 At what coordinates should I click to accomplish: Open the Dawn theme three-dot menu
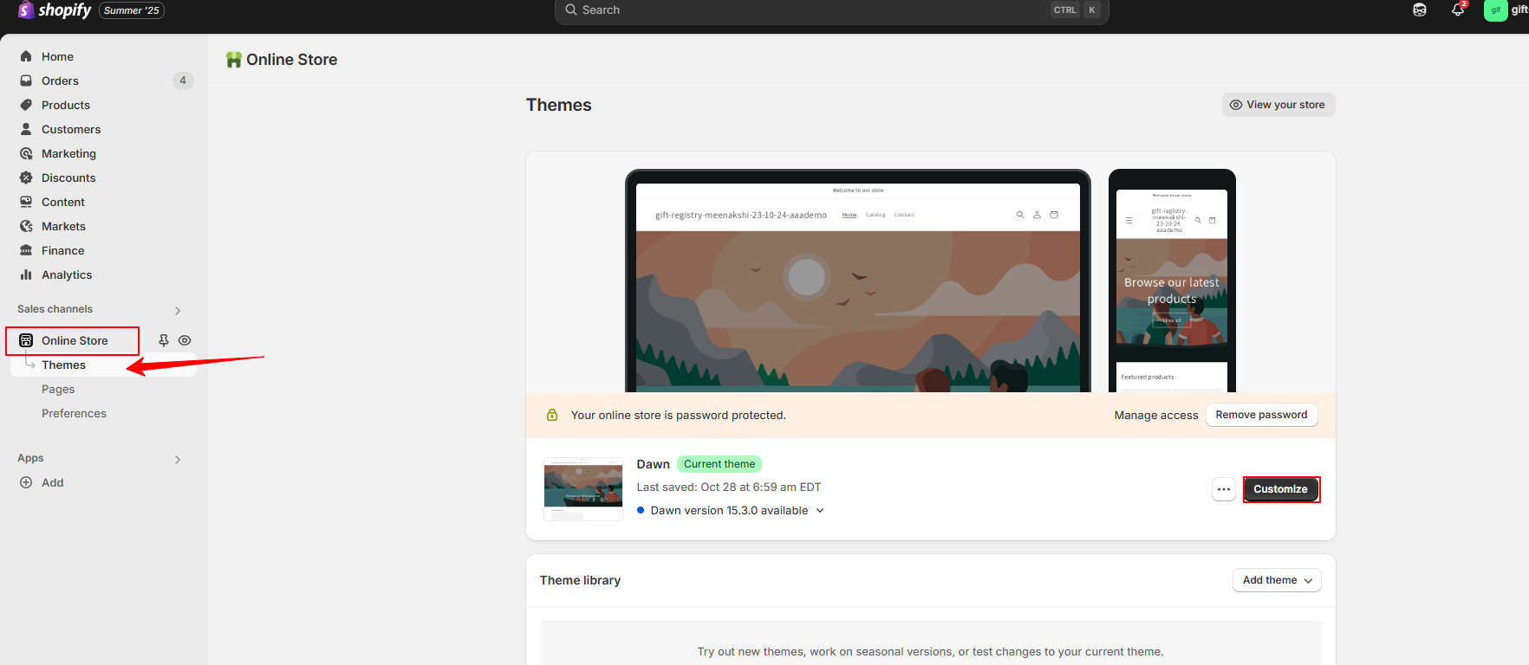tap(1223, 489)
